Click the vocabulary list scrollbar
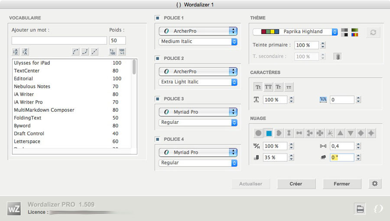This screenshot has width=390, height=221. [134, 67]
